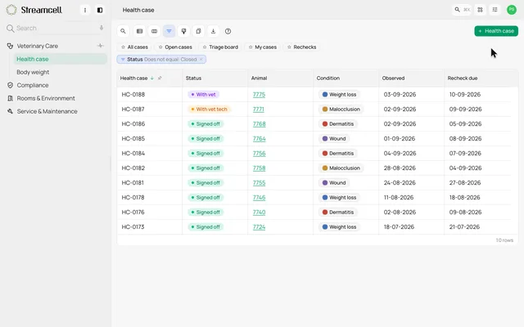Image resolution: width=524 pixels, height=327 pixels.
Task: Click recheck due date 18-08-2026
Action: click(464, 198)
